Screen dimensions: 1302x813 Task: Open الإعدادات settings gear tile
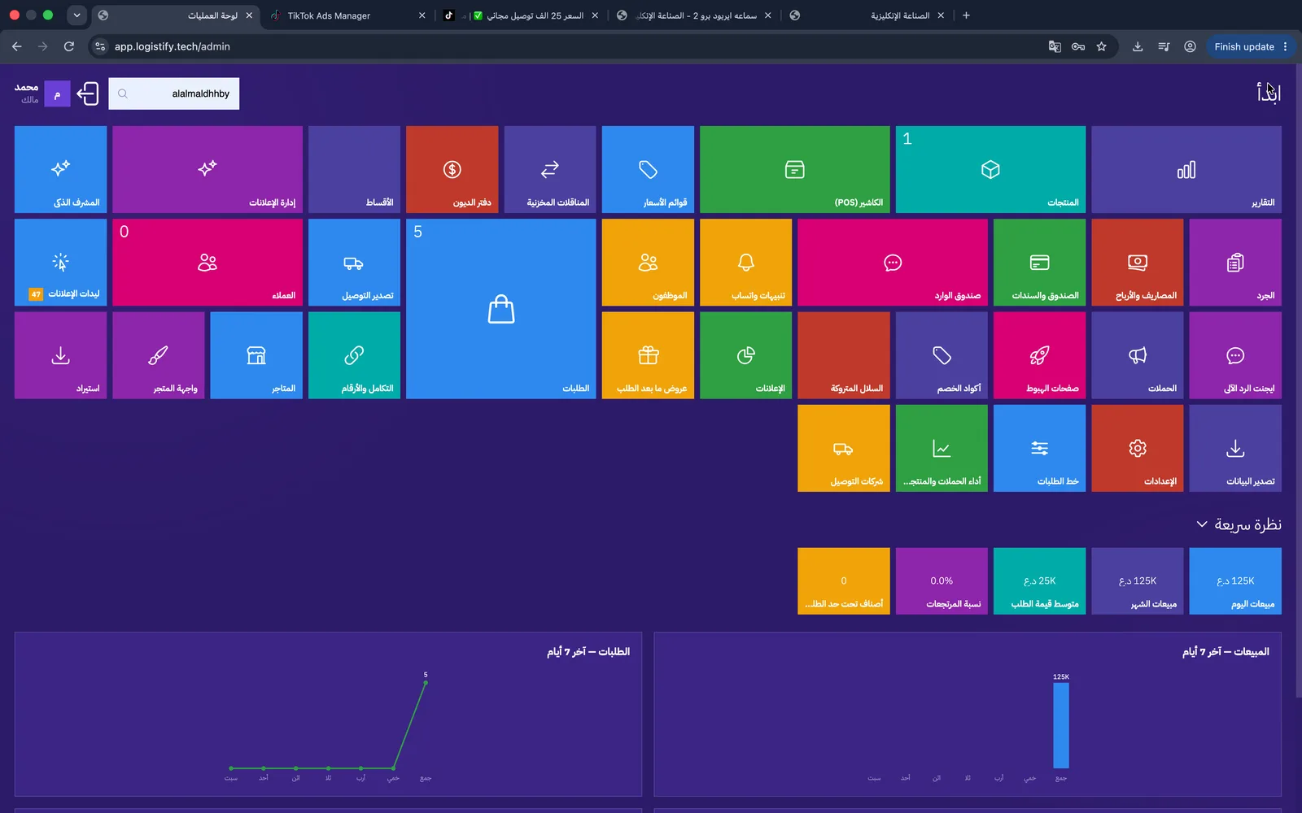[1137, 448]
